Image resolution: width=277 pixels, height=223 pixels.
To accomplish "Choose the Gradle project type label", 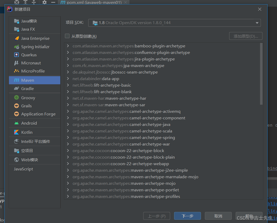I will point(27,88).
